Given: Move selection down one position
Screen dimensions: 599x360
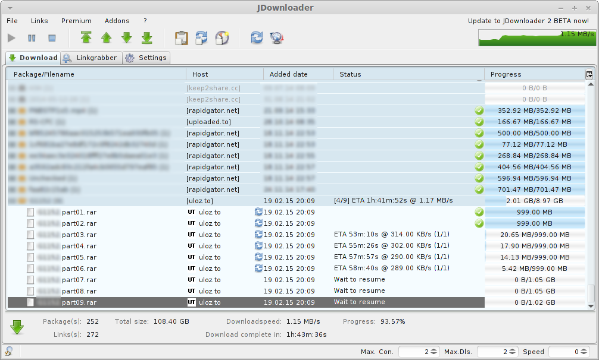Looking at the screenshot, I should pyautogui.click(x=126, y=37).
